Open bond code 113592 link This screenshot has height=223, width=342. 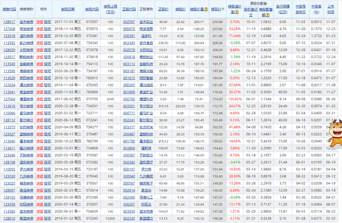[x=9, y=43]
